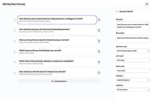Select the onboarding process question card

(x=57, y=30)
